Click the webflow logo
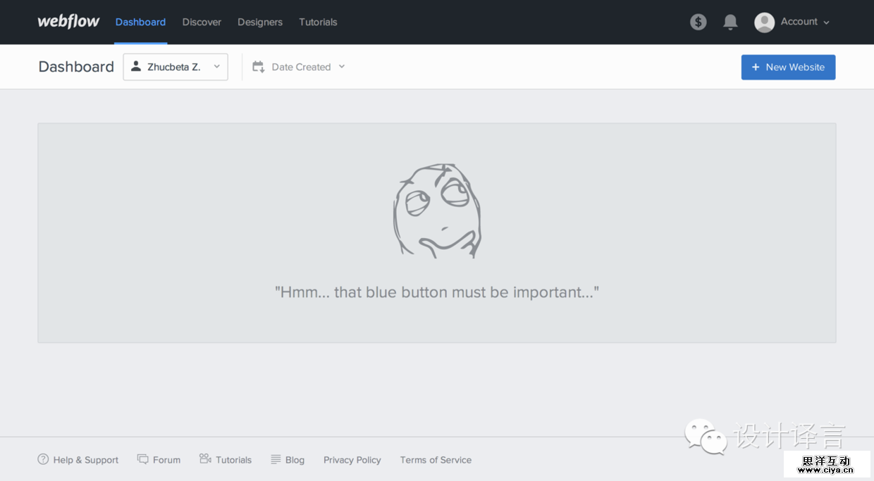 (x=68, y=22)
